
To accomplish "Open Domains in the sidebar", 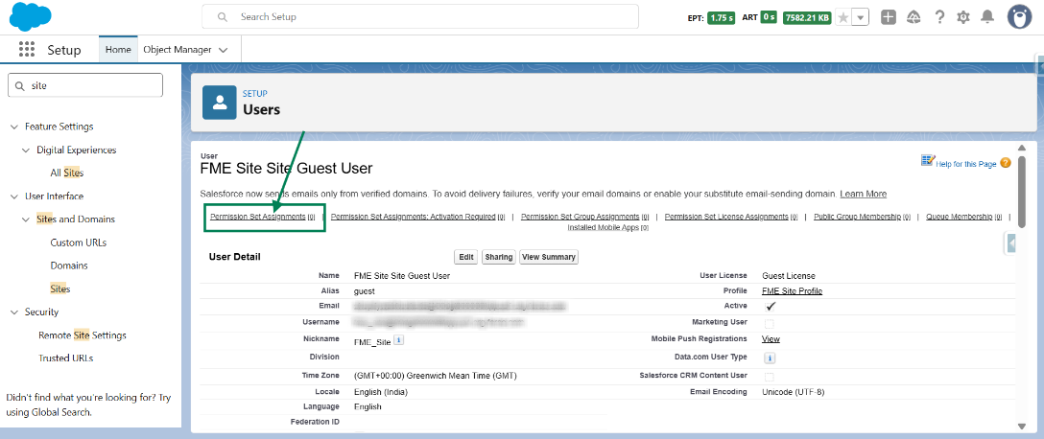I will [x=69, y=266].
